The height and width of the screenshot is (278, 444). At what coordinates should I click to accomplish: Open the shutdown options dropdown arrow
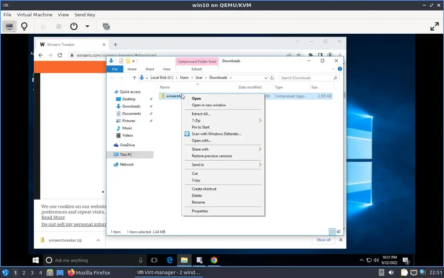87,26
